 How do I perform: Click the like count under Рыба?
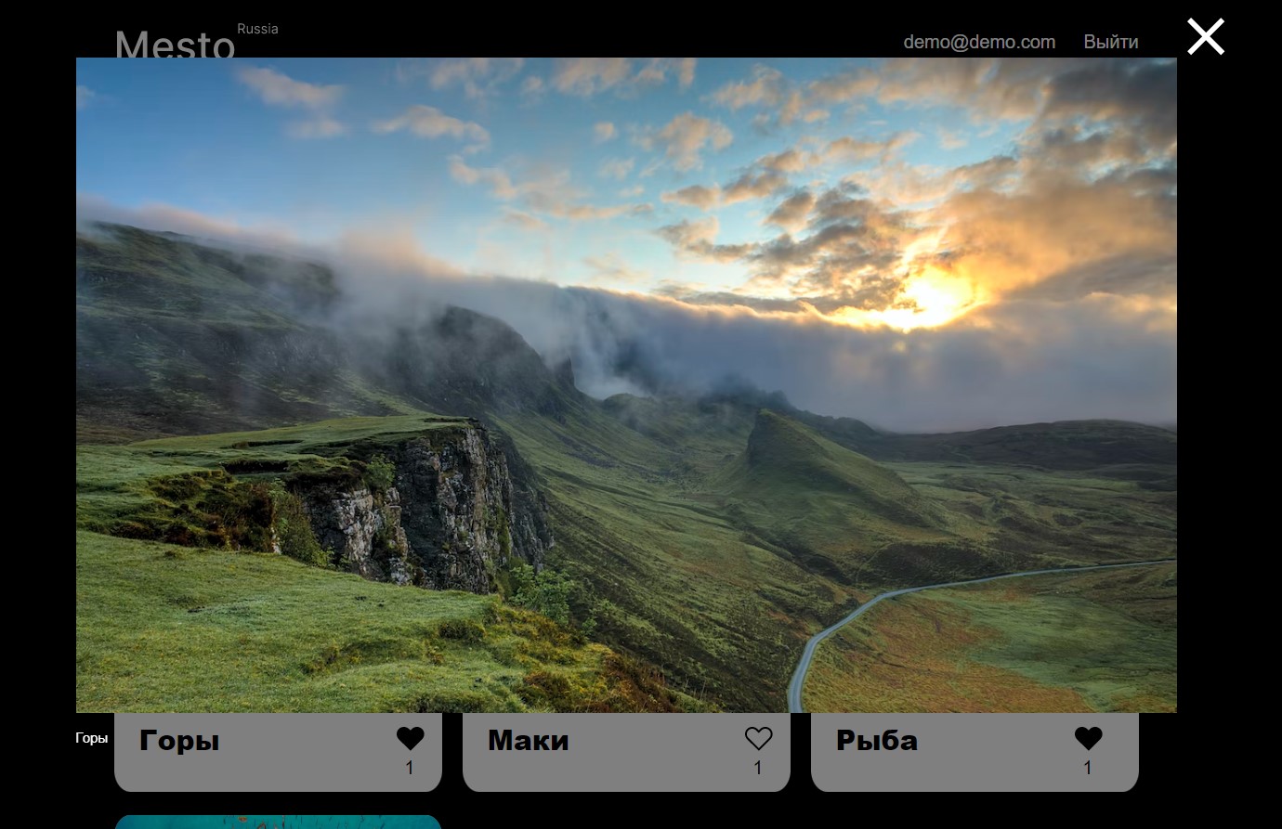coord(1088,768)
